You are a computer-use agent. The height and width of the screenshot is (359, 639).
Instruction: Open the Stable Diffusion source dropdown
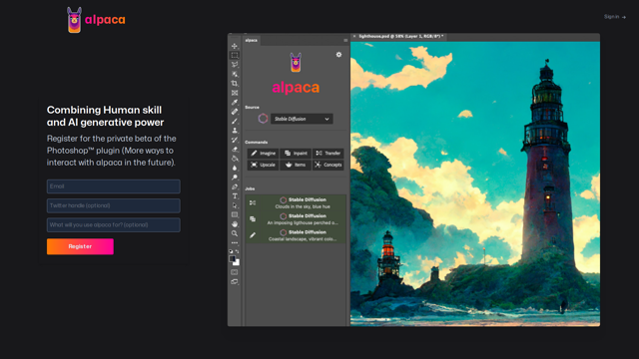[302, 119]
